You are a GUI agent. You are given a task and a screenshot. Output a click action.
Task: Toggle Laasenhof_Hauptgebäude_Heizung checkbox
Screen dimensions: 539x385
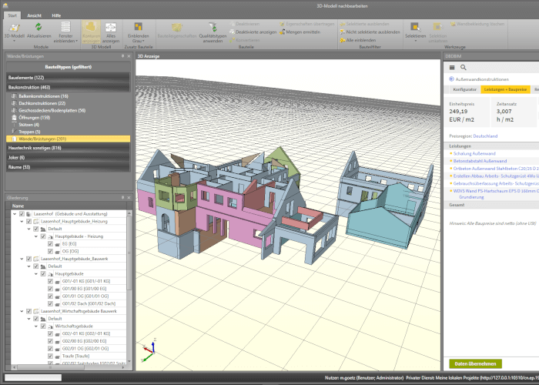(29, 222)
